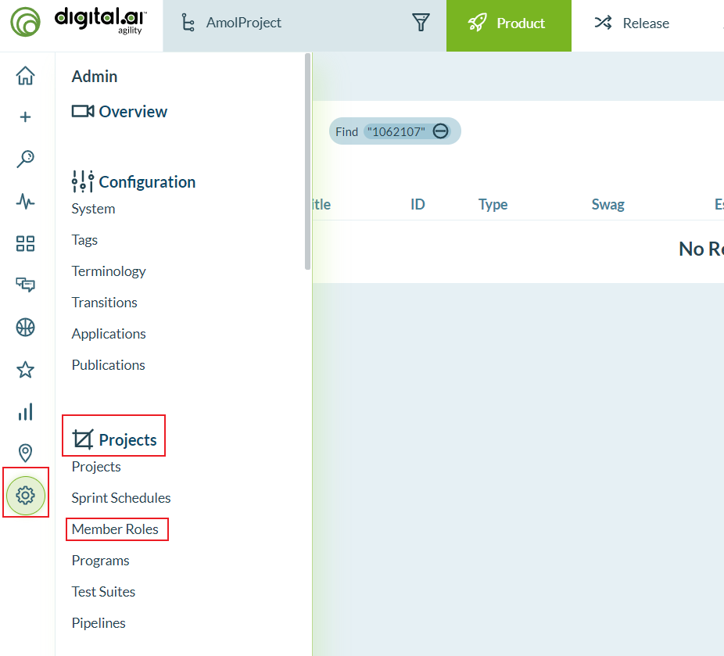Image resolution: width=724 pixels, height=656 pixels.
Task: Open Member Roles in Projects section
Action: (x=115, y=529)
